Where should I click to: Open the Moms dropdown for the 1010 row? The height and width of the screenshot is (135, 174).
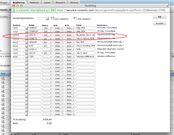point(47,28)
